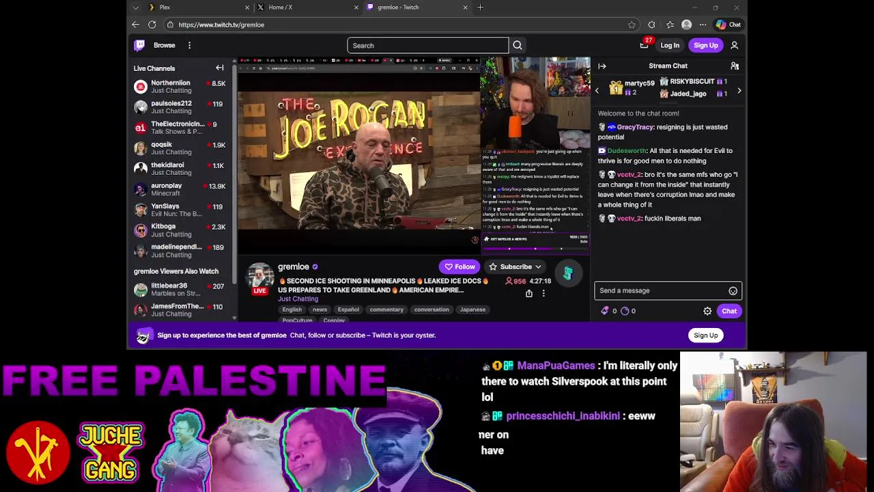Click the news tag
Image resolution: width=874 pixels, height=492 pixels.
click(x=320, y=310)
